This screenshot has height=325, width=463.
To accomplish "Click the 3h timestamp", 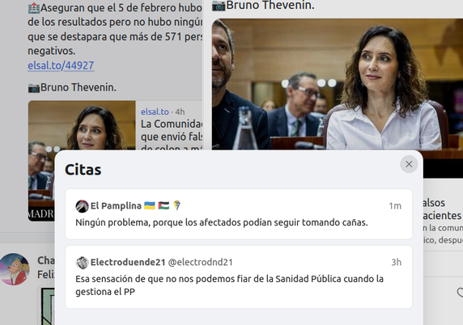I will pos(397,262).
